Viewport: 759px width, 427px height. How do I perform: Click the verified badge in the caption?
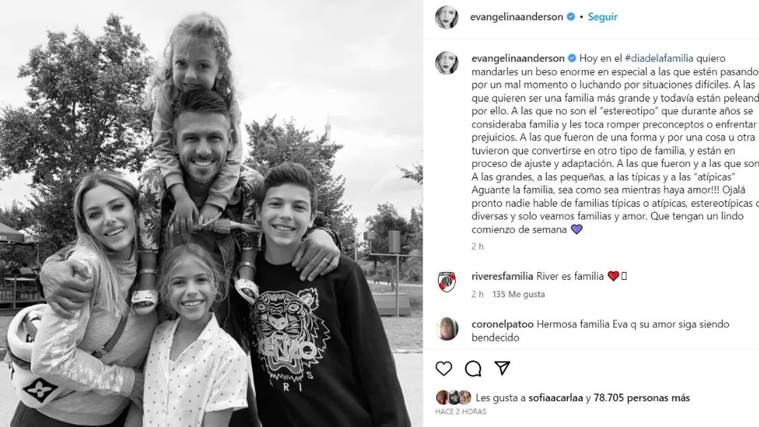pyautogui.click(x=571, y=57)
